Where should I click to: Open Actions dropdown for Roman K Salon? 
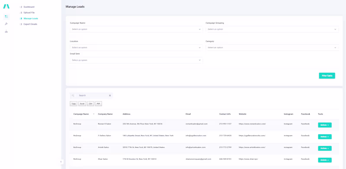pos(325,125)
